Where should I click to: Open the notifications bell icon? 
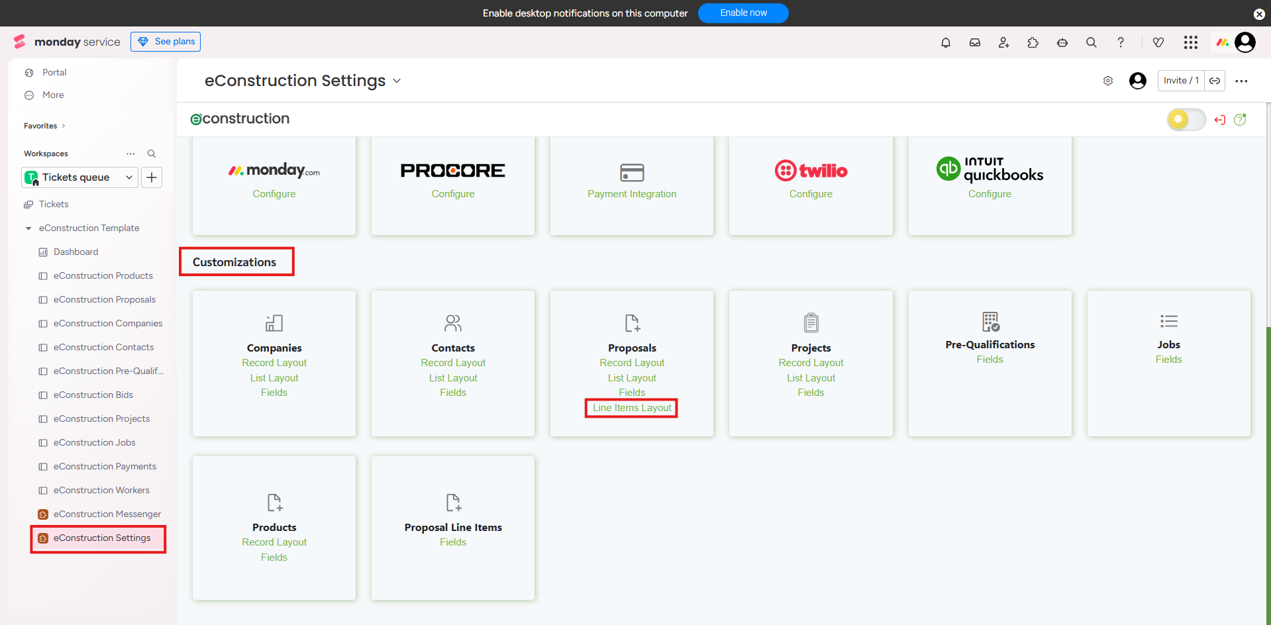coord(946,42)
